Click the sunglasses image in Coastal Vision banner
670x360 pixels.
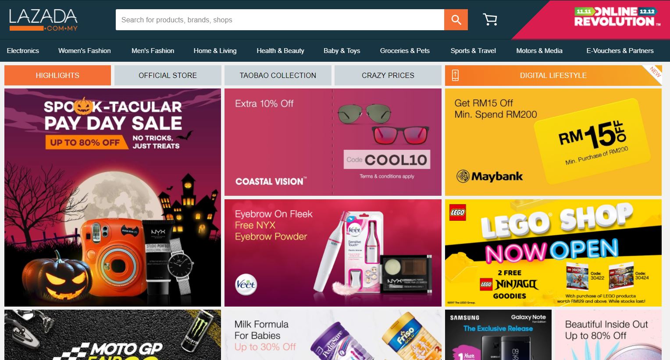tap(384, 124)
